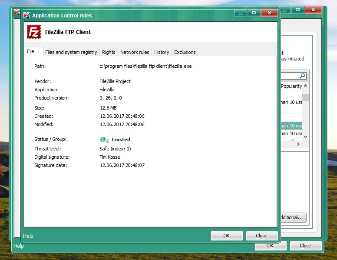Click the Trusted status group icon
Image resolution: width=337 pixels, height=260 pixels.
103,140
